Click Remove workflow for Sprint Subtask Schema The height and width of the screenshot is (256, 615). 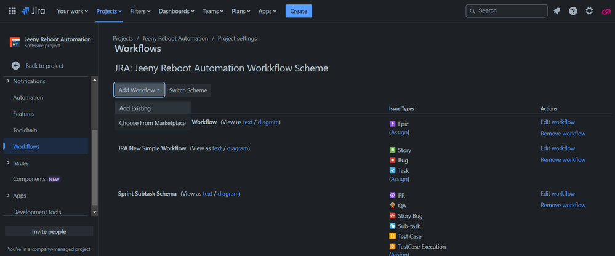pyautogui.click(x=563, y=205)
